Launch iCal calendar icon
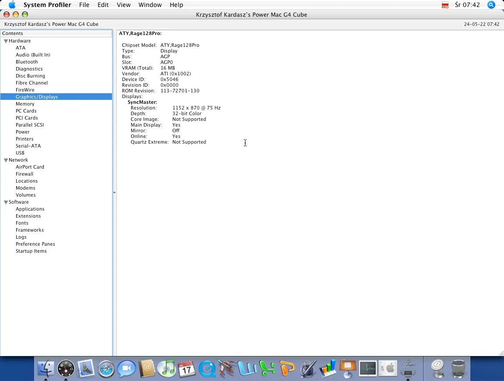Screen dimensions: 504x381 coord(187,368)
